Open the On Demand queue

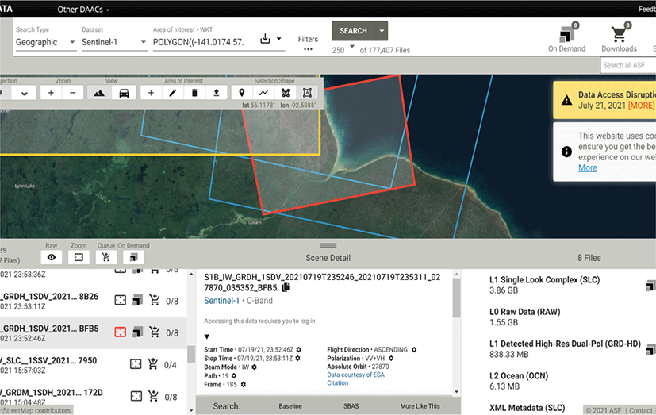tap(567, 37)
